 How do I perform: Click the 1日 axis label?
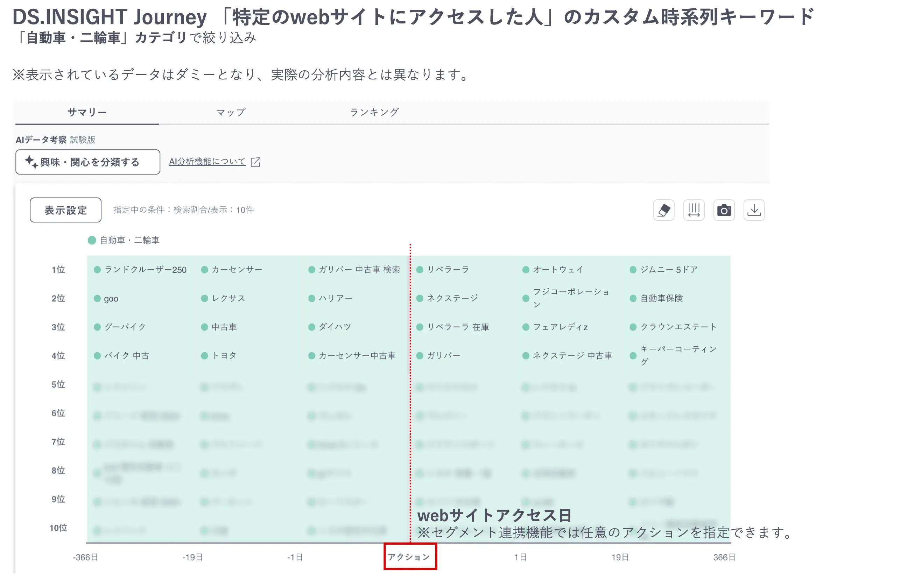click(x=520, y=558)
